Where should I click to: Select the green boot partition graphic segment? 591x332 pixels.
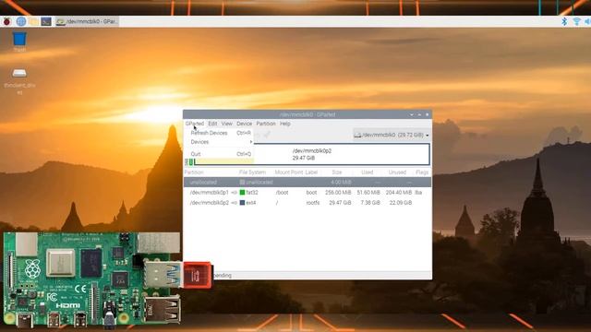click(x=191, y=162)
